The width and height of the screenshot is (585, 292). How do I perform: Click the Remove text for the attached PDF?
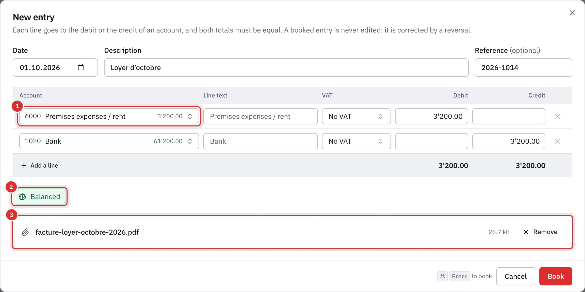(x=545, y=232)
